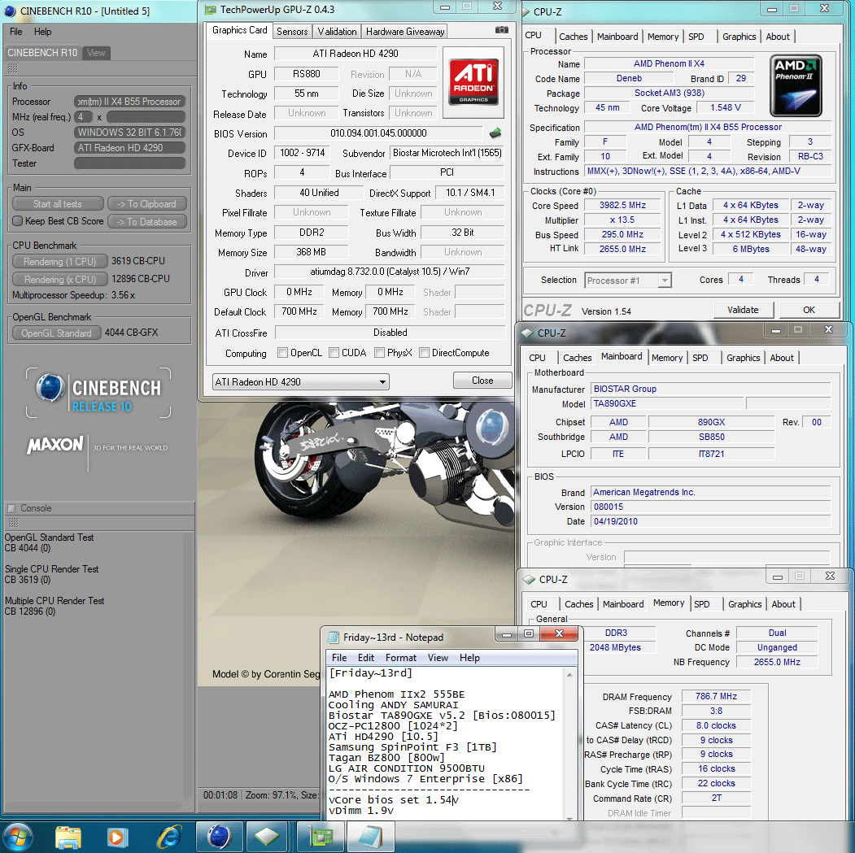Enable the Keep Best CB Score checkbox
This screenshot has width=855, height=853.
point(18,221)
